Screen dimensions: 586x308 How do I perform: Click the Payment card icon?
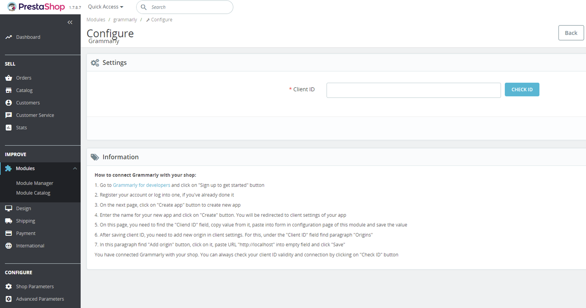click(9, 233)
